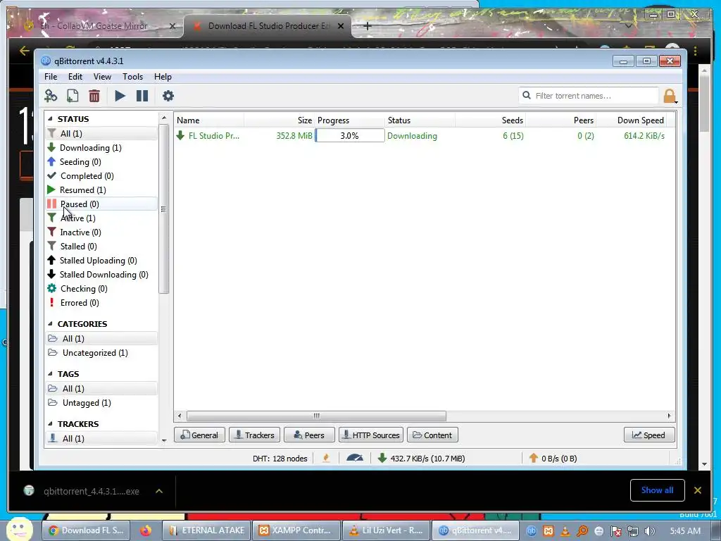The height and width of the screenshot is (541, 721).
Task: Click the Add torrent link icon
Action: pos(51,96)
